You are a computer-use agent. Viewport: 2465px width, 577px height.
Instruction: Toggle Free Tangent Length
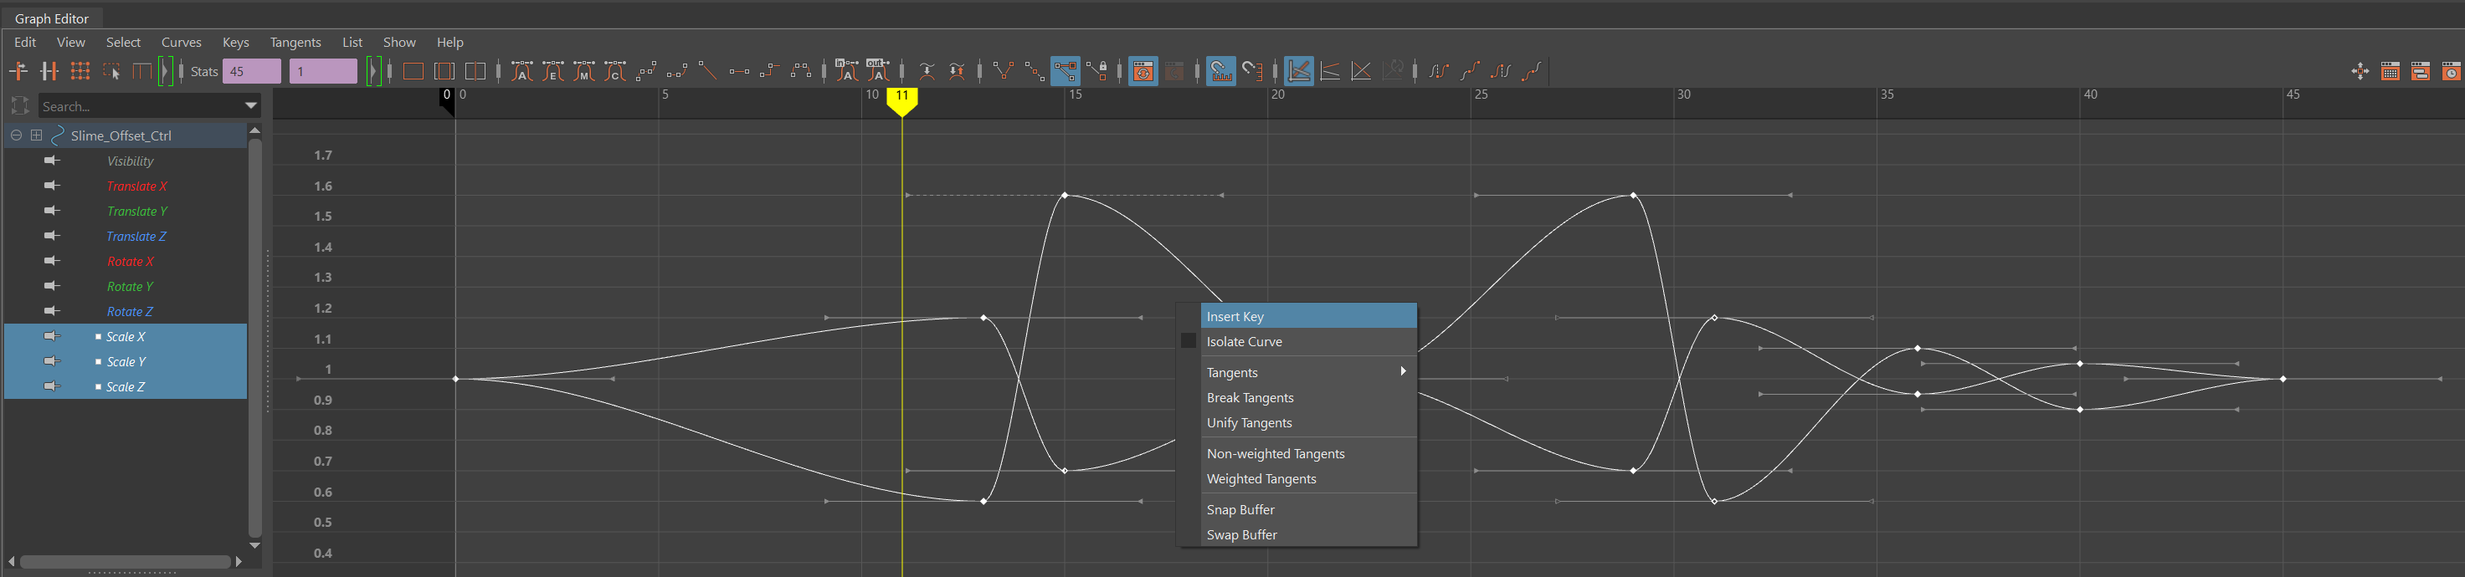point(1065,71)
